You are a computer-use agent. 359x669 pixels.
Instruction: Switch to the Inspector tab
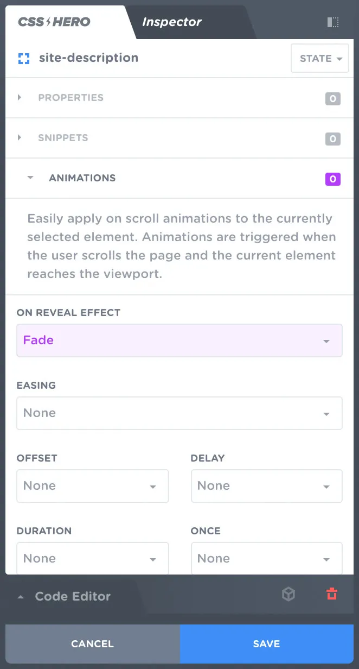[x=172, y=22]
